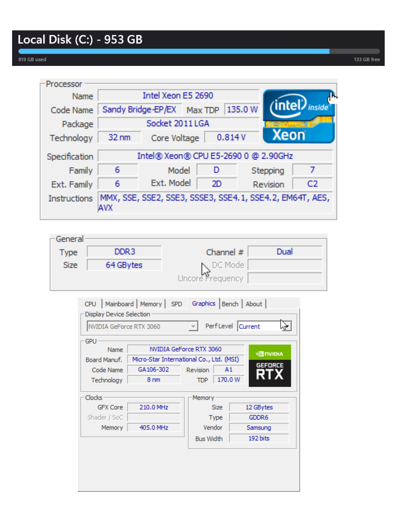
Task: Select the Memory tab
Action: click(x=151, y=304)
